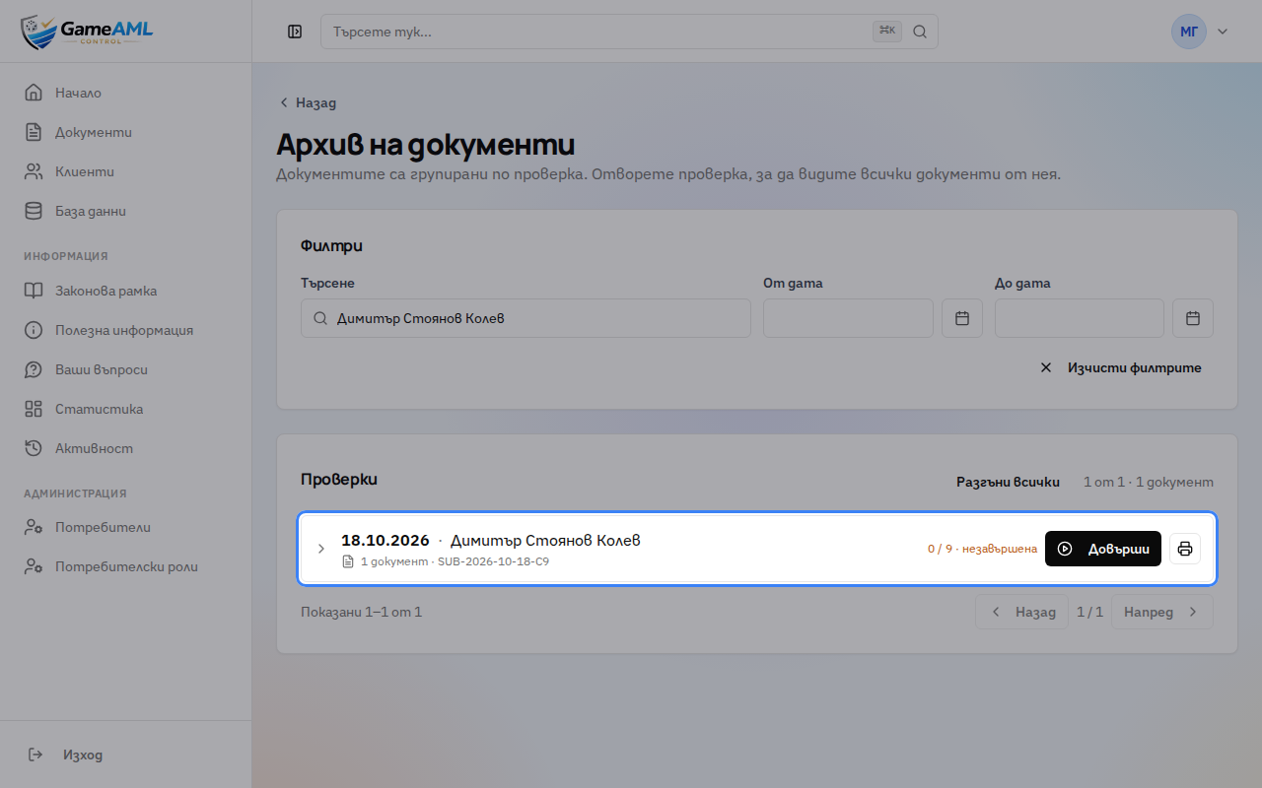Click the Назад link above the page title
Viewport: 1262px width, 788px height.
coord(308,102)
